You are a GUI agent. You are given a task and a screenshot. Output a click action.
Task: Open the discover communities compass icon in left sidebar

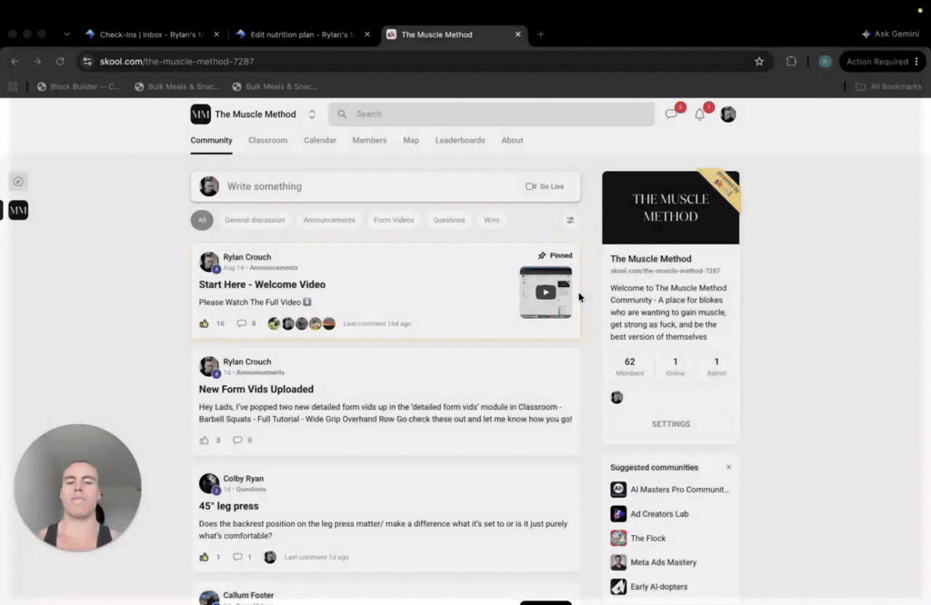[18, 182]
